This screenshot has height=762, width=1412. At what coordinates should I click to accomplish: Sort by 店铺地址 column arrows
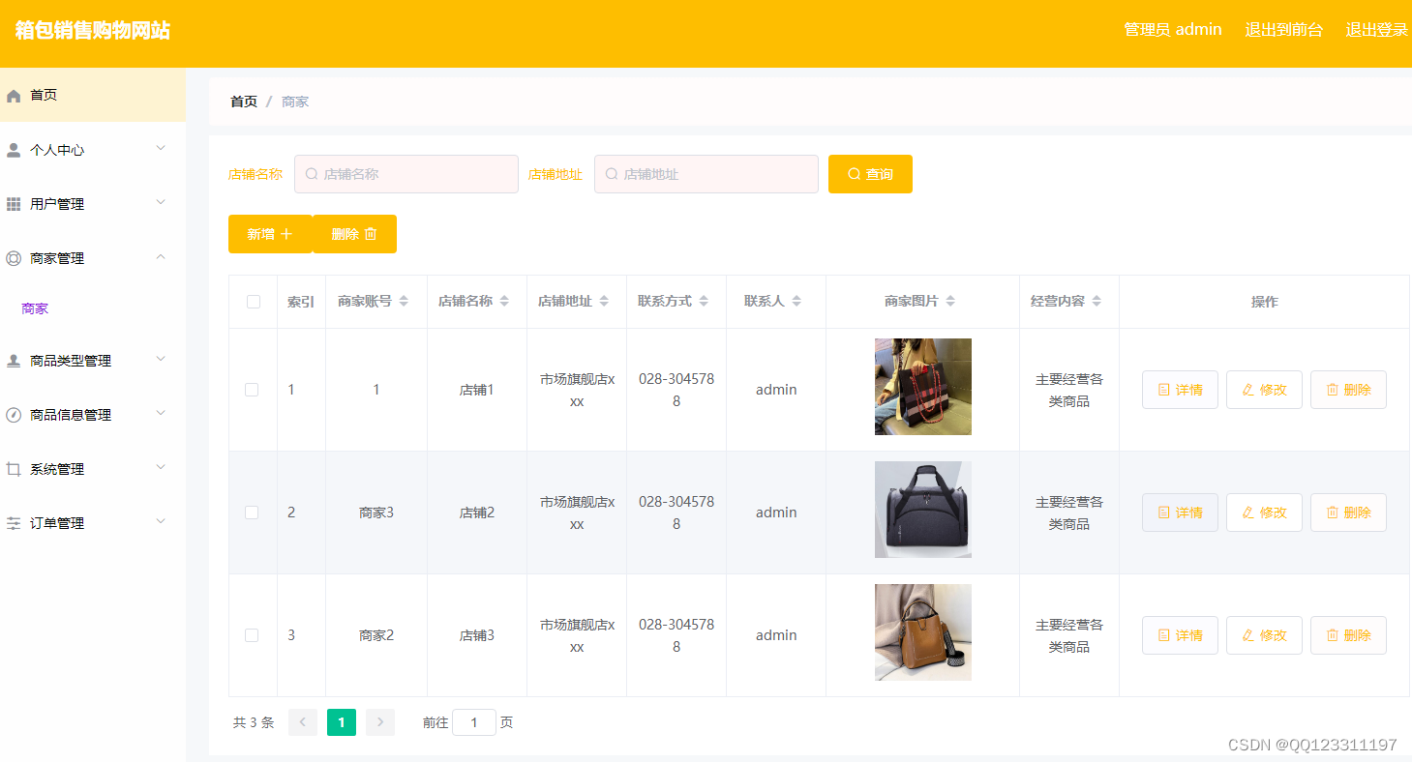[x=604, y=302]
